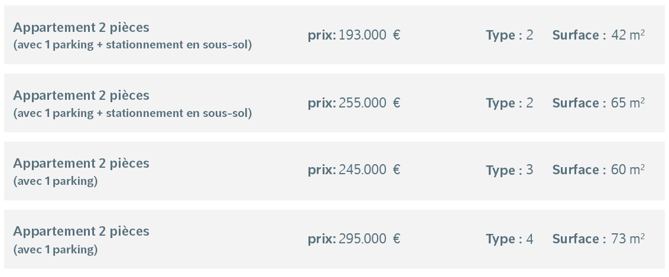Select the Surface 65 m² value
This screenshot has height=277, width=669.
point(628,103)
